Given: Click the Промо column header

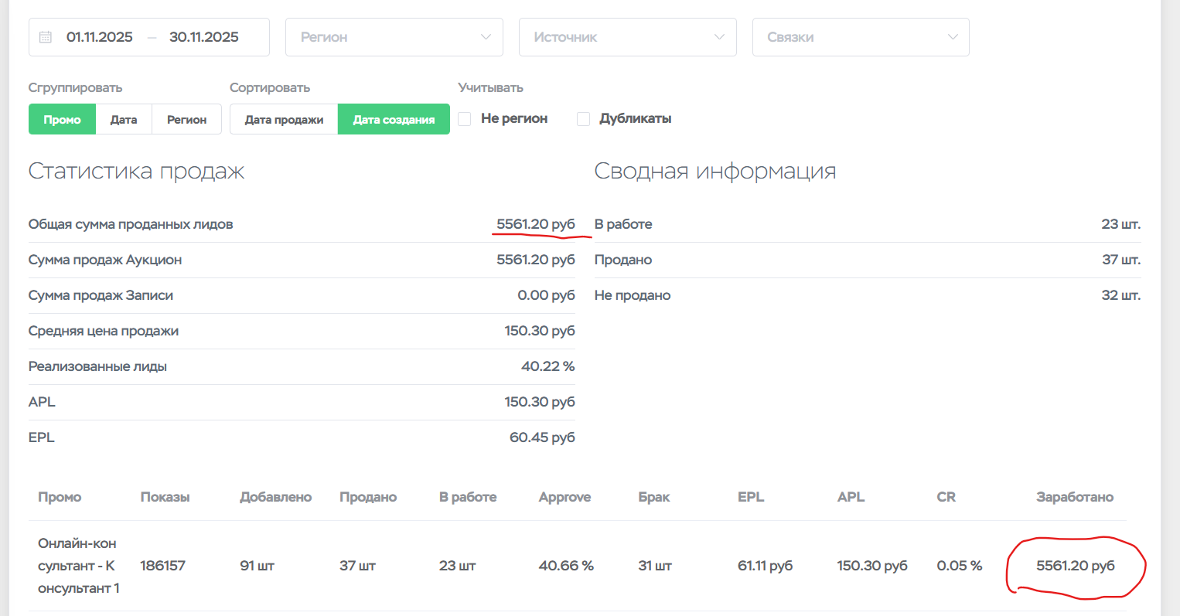Looking at the screenshot, I should pyautogui.click(x=60, y=497).
